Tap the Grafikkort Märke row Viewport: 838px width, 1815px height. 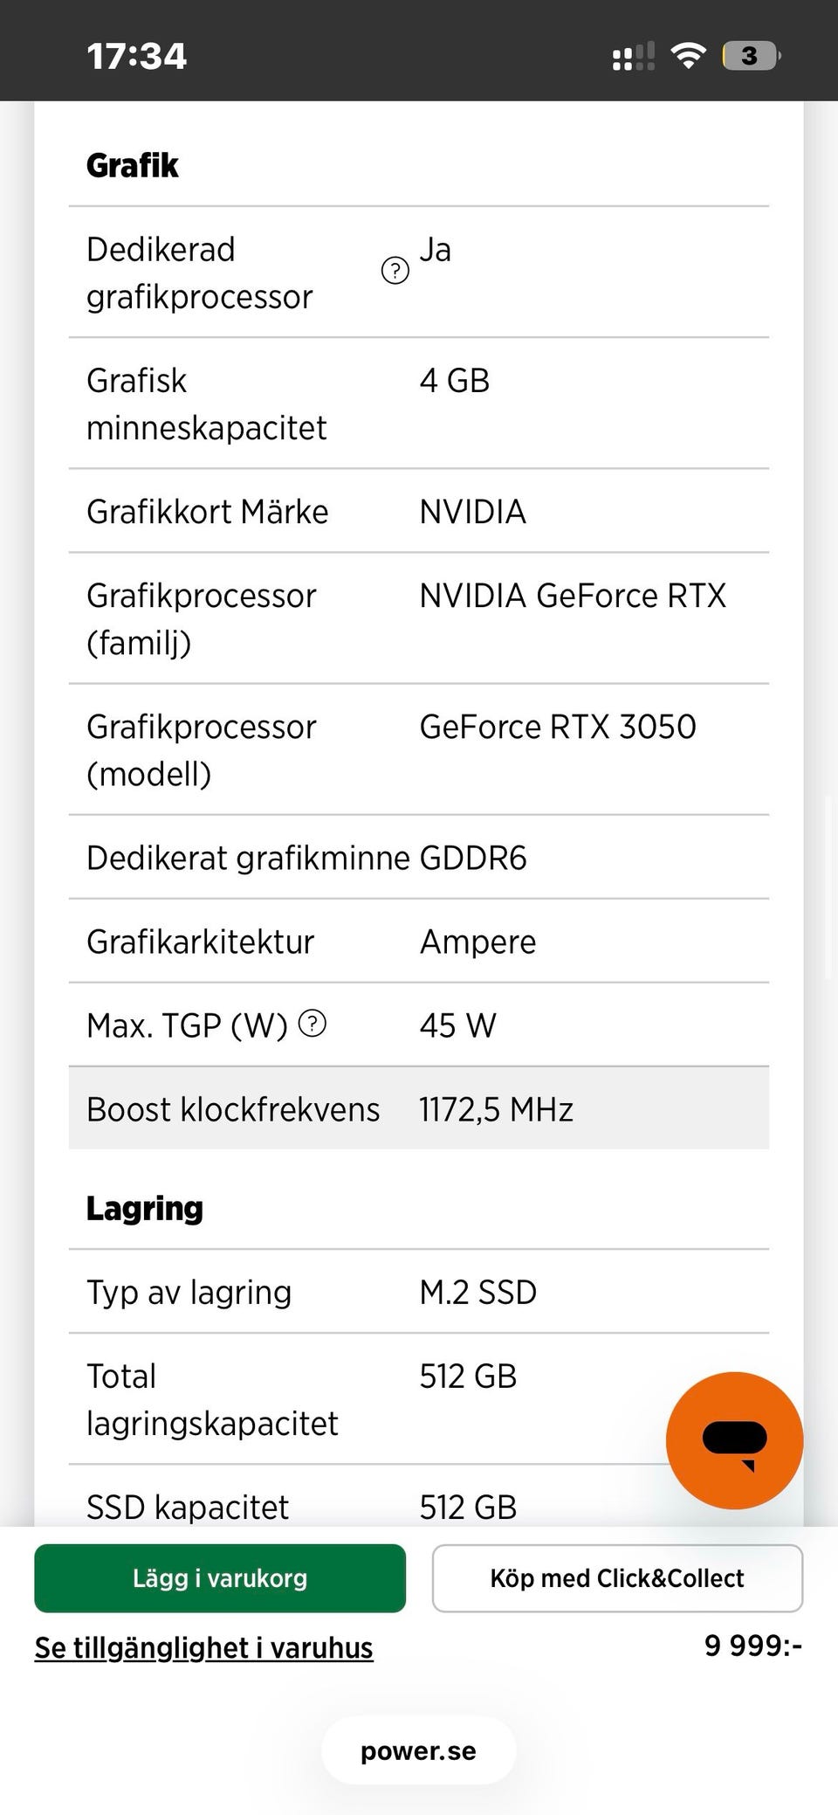click(418, 511)
